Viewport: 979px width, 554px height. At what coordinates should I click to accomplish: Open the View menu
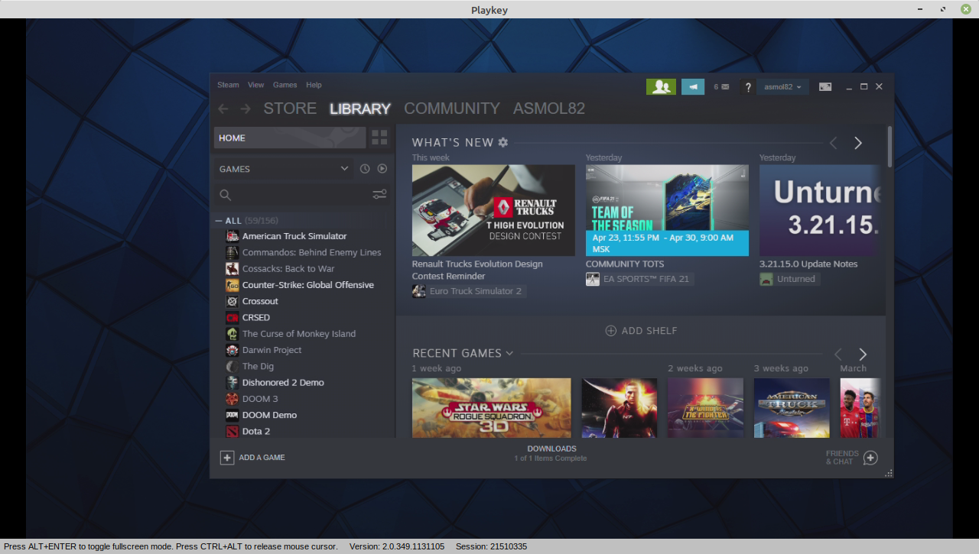[255, 85]
